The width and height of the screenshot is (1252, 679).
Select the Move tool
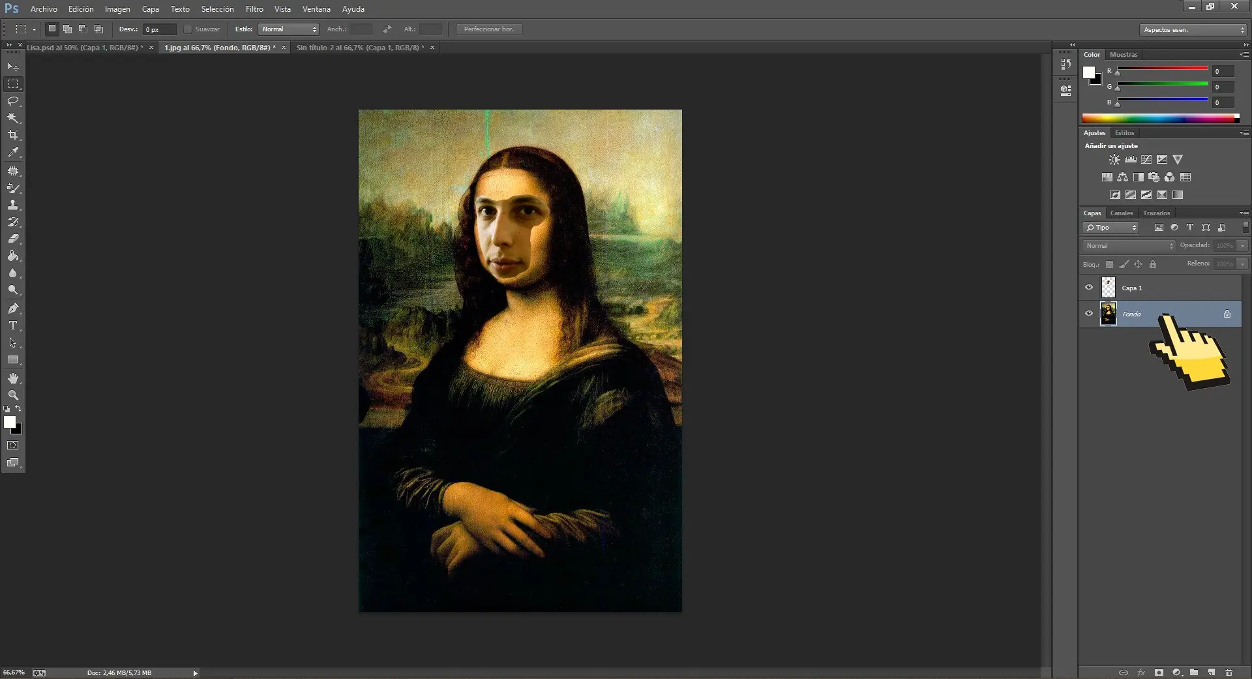(13, 67)
